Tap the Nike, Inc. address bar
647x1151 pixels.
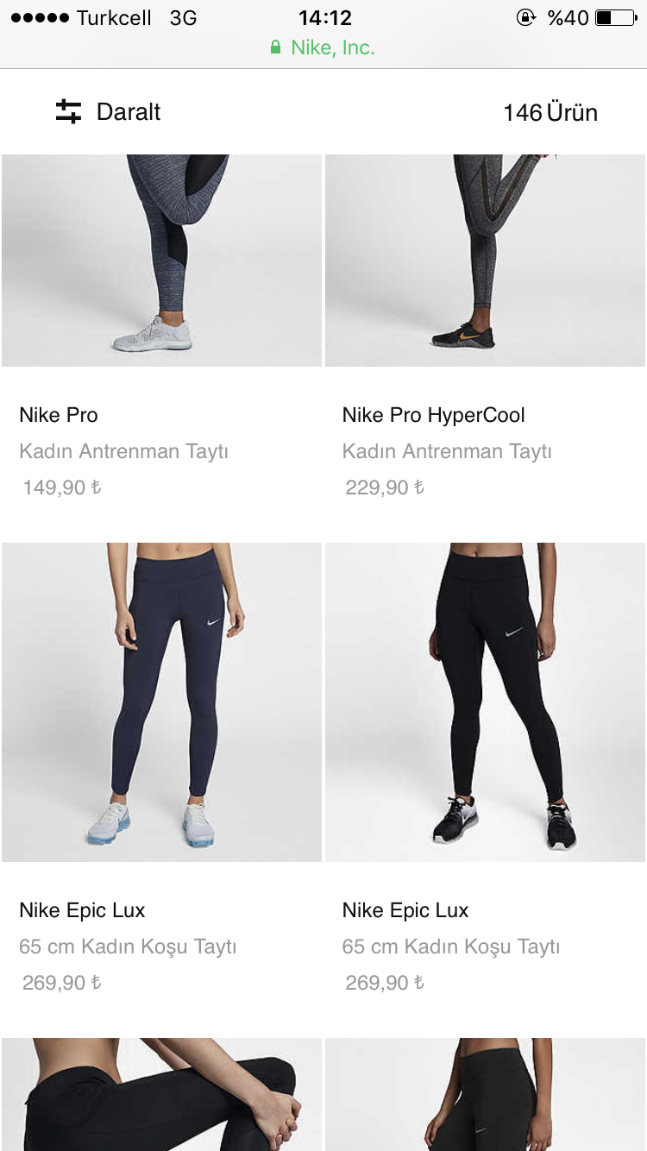coord(323,47)
